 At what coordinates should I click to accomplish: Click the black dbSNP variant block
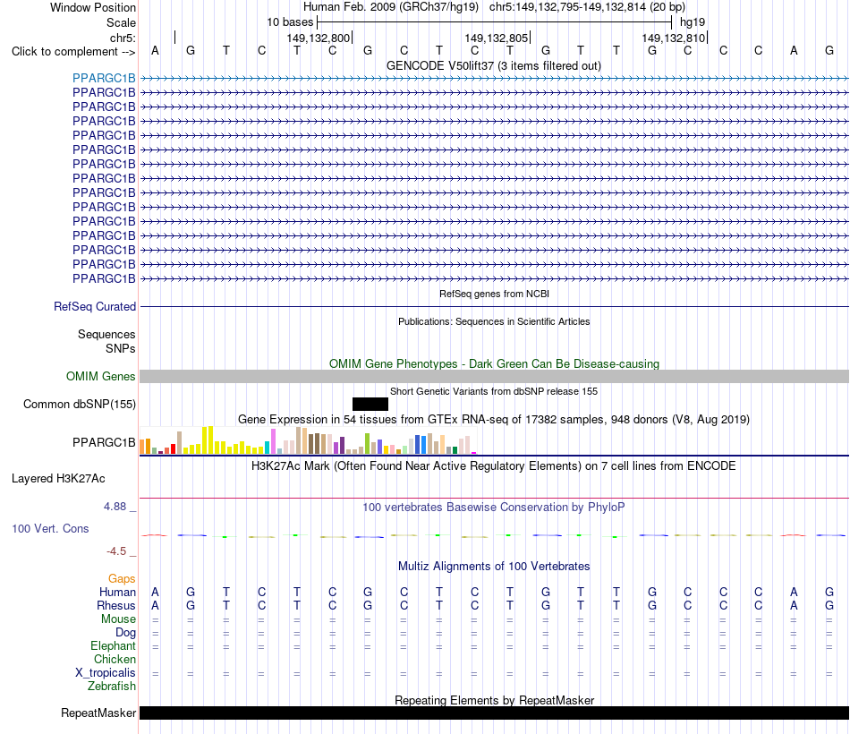pyautogui.click(x=370, y=405)
